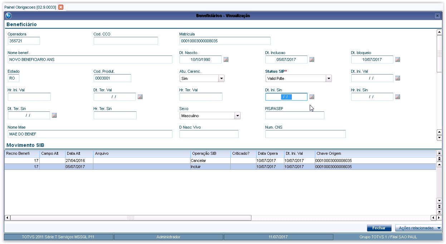The height and width of the screenshot is (244, 446).
Task: Click the Criticado? column header
Action: coord(243,154)
